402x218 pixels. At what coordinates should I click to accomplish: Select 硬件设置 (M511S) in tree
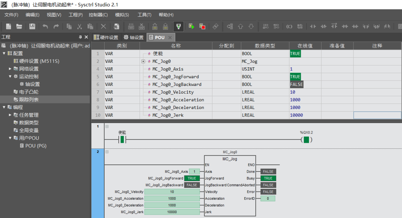click(36, 61)
